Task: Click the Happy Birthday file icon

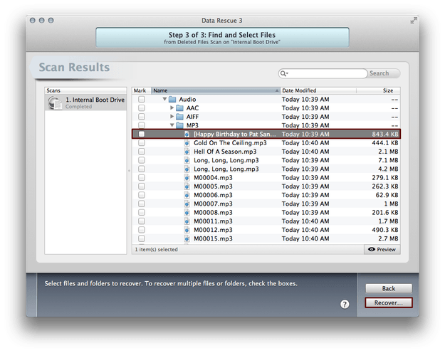Action: (x=187, y=135)
